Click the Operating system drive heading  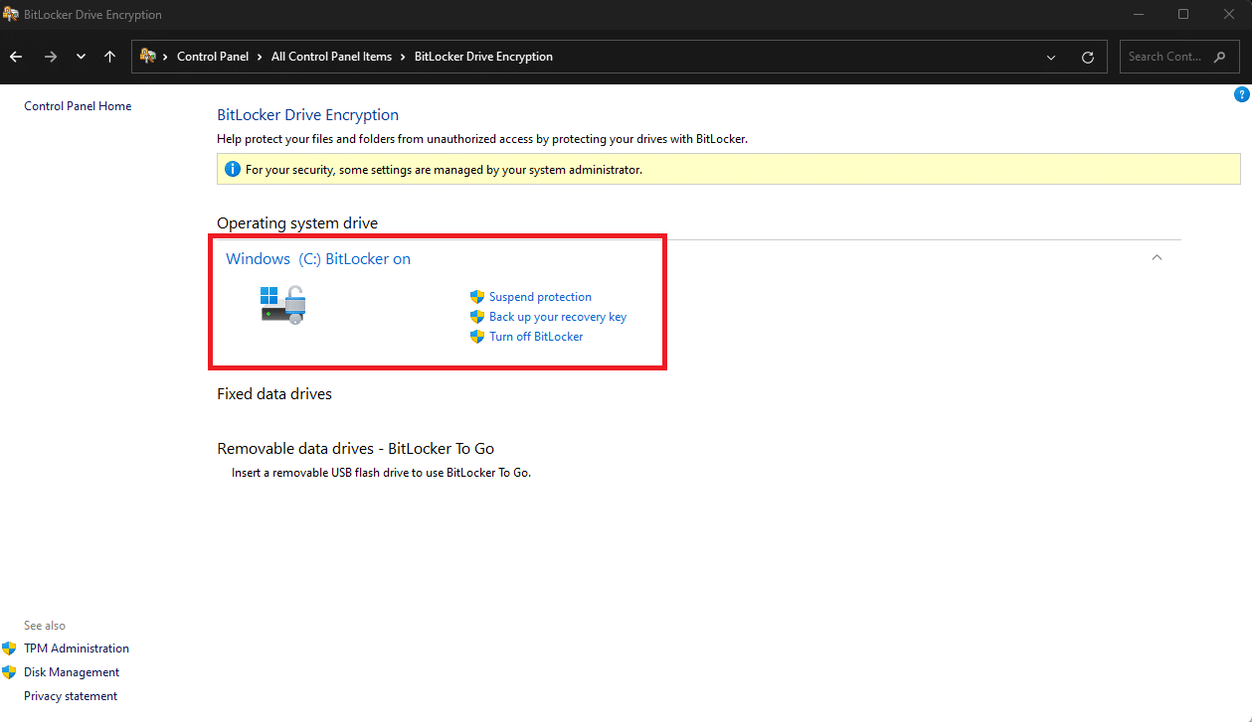(x=297, y=223)
